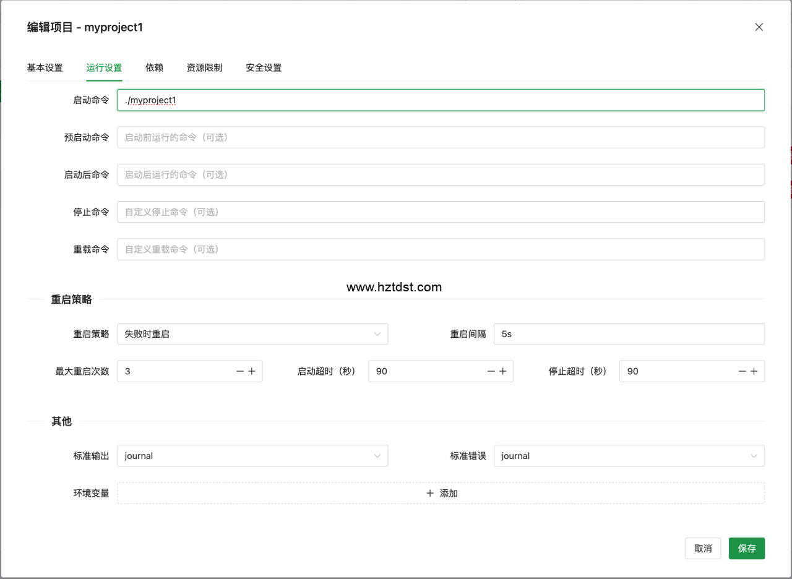Add an environment variable with 添加
792x579 pixels.
click(x=441, y=493)
